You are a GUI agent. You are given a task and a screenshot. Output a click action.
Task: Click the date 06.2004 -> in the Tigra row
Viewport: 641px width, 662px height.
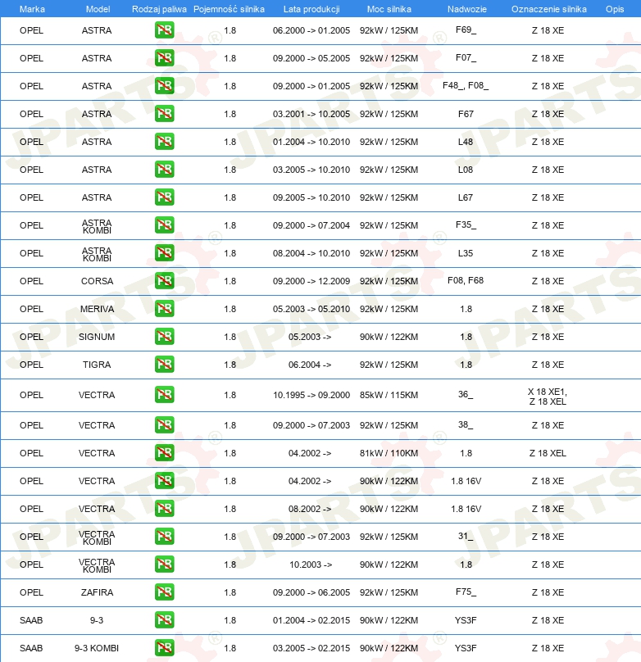(x=310, y=365)
